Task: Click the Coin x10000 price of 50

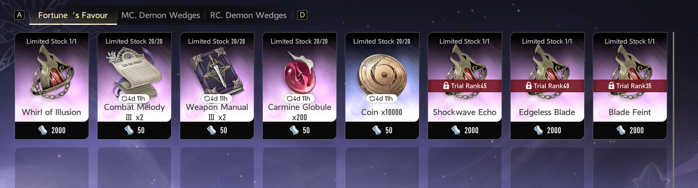Action: (382, 130)
